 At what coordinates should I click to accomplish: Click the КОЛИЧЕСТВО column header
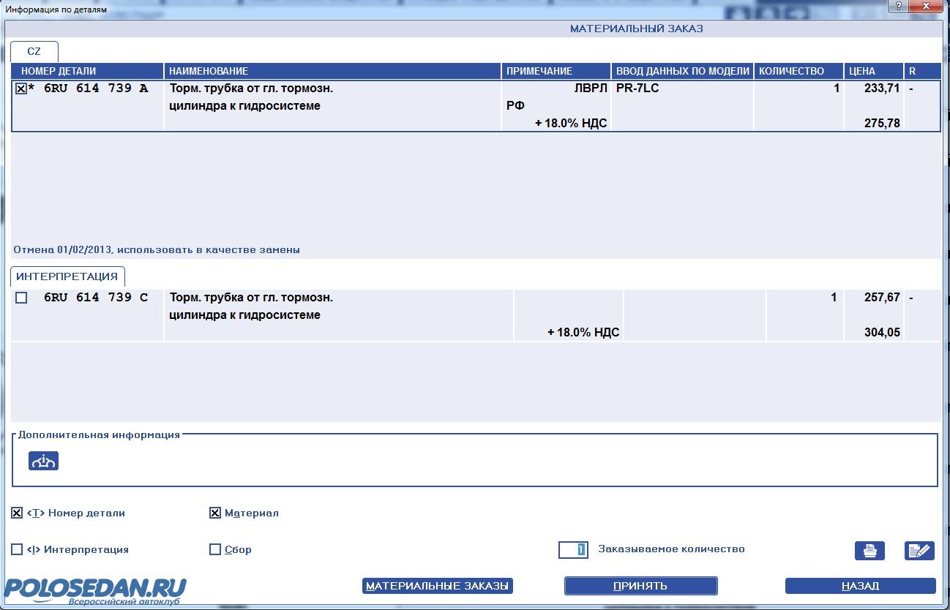coord(798,71)
